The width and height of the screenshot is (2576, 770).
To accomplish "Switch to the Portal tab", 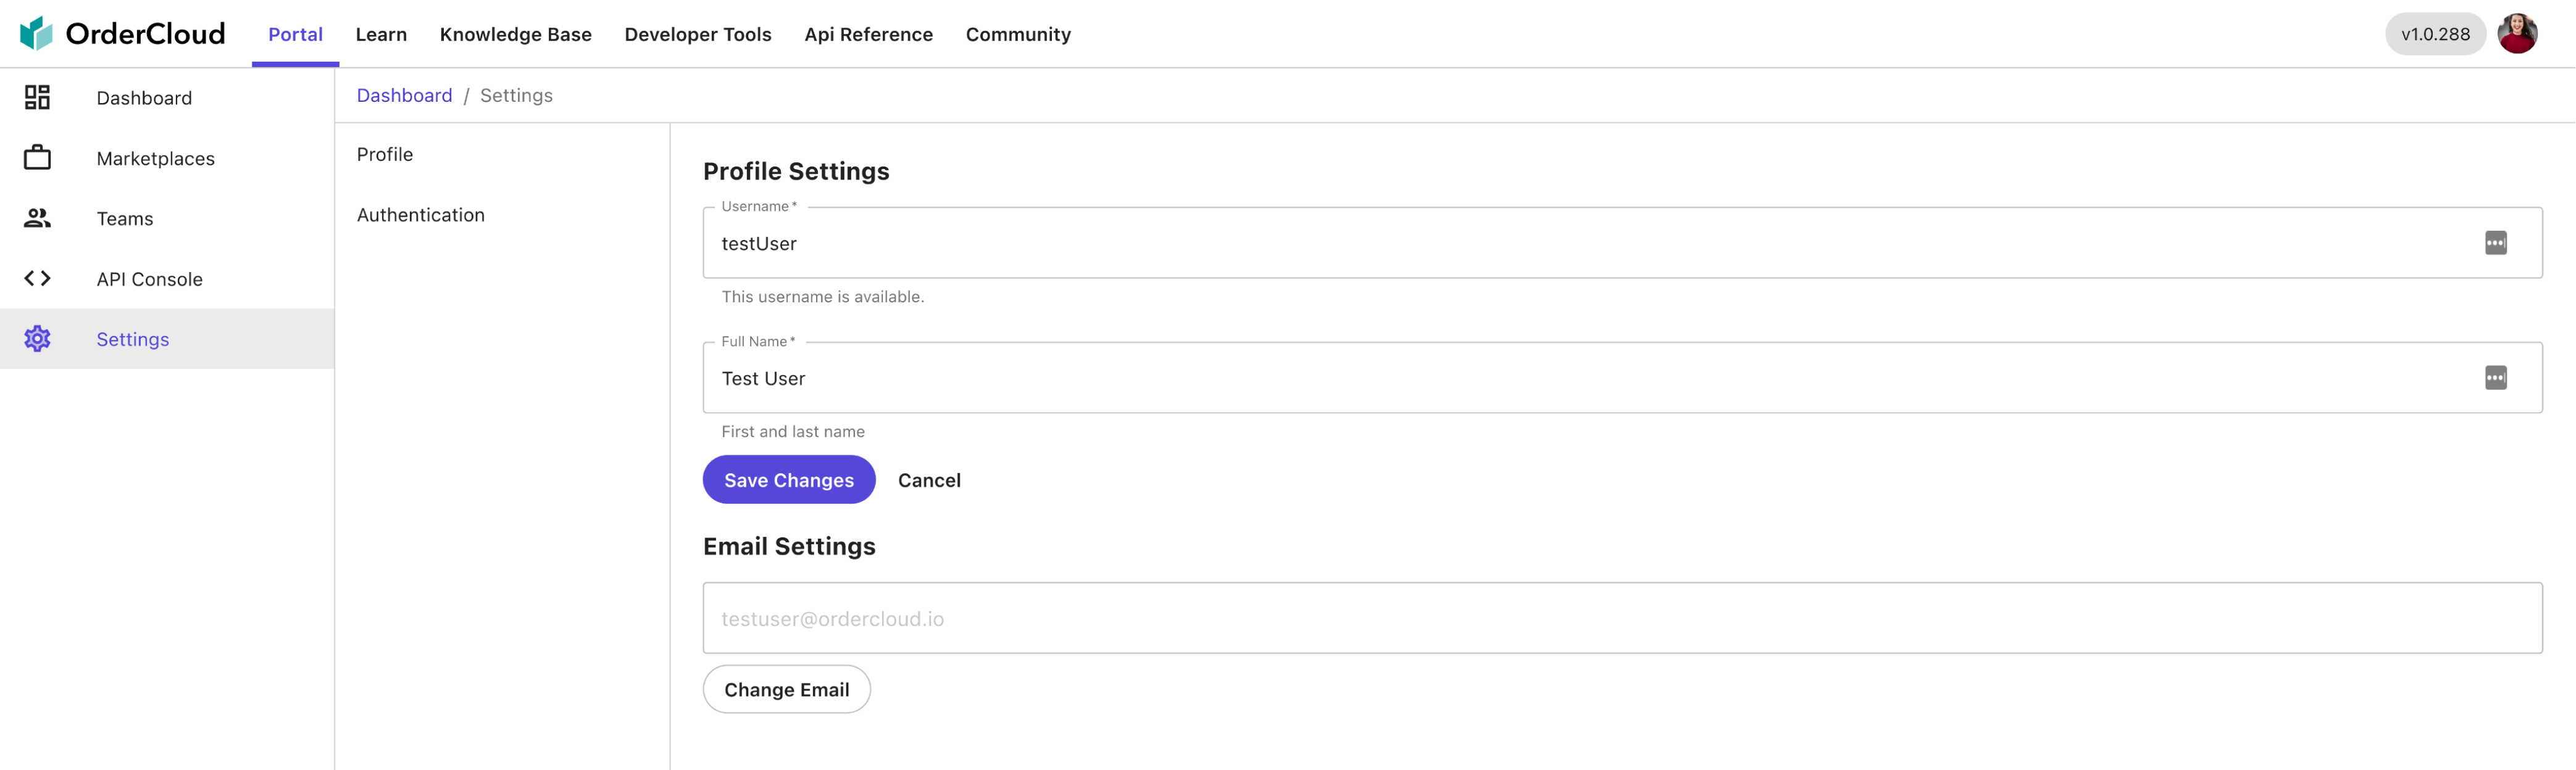I will (x=295, y=34).
